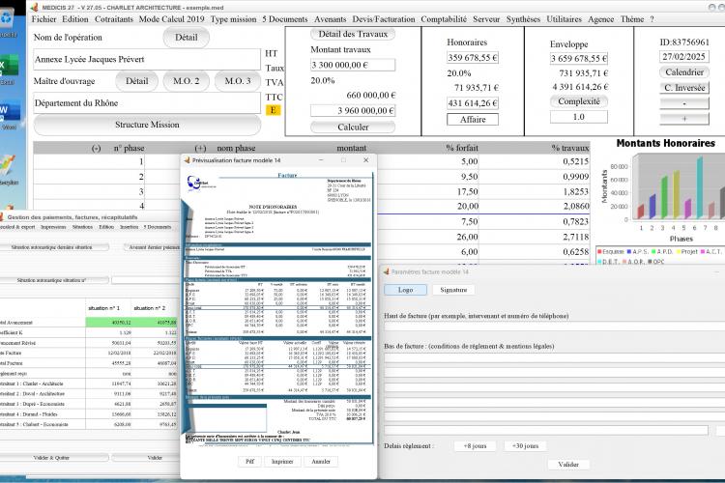This screenshot has height=483, width=725.
Task: Open Synthèses menu
Action: coord(523,19)
